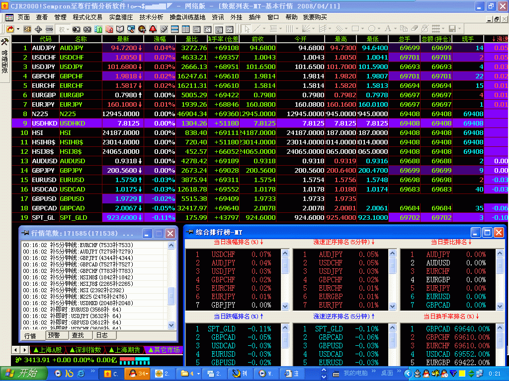
Task: Click the RSI indicator toolbar icon
Action: point(27,29)
